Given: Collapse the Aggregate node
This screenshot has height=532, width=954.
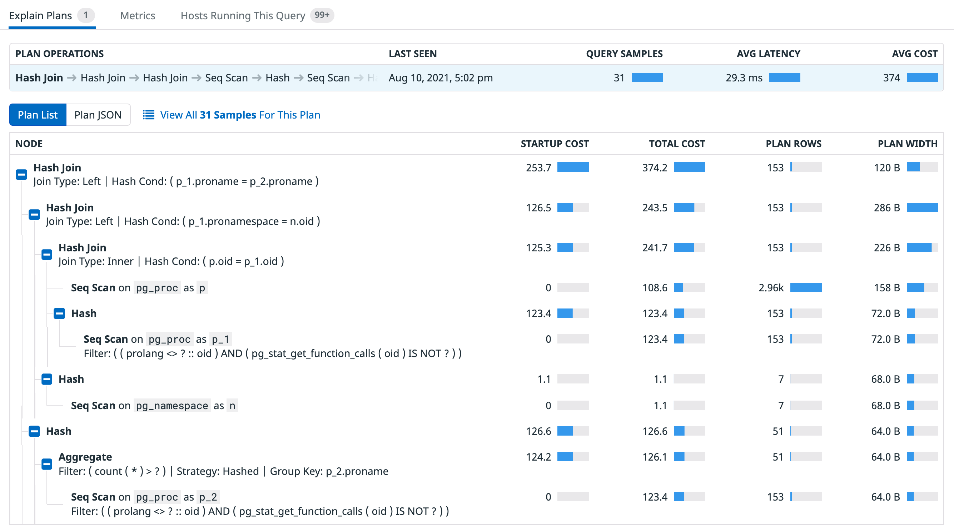Looking at the screenshot, I should [46, 463].
